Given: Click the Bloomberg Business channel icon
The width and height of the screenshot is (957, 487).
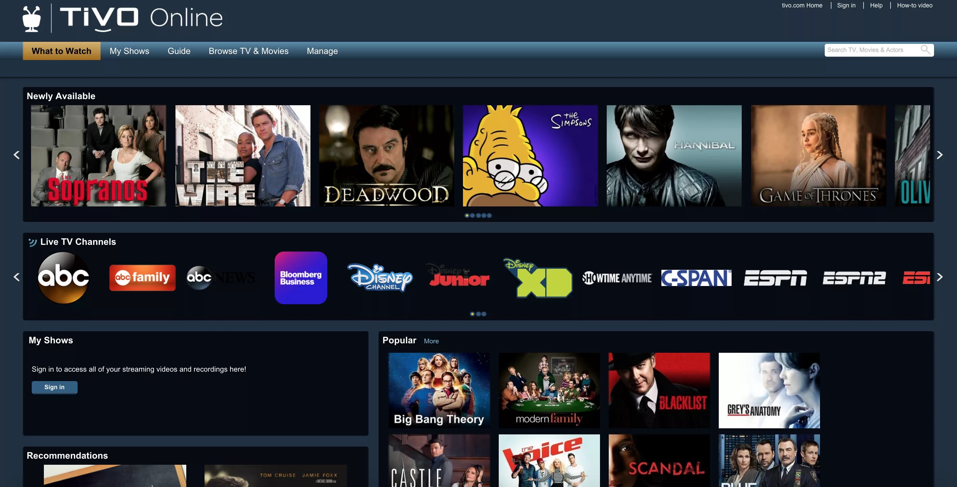Looking at the screenshot, I should pos(301,278).
